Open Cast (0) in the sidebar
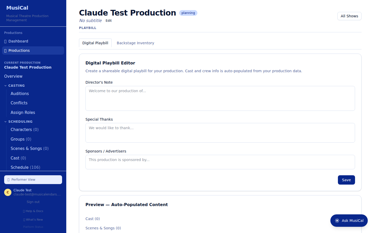The height and width of the screenshot is (233, 374). [18, 158]
